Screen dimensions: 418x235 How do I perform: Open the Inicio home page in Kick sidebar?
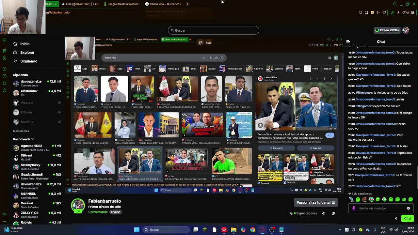coord(22,44)
